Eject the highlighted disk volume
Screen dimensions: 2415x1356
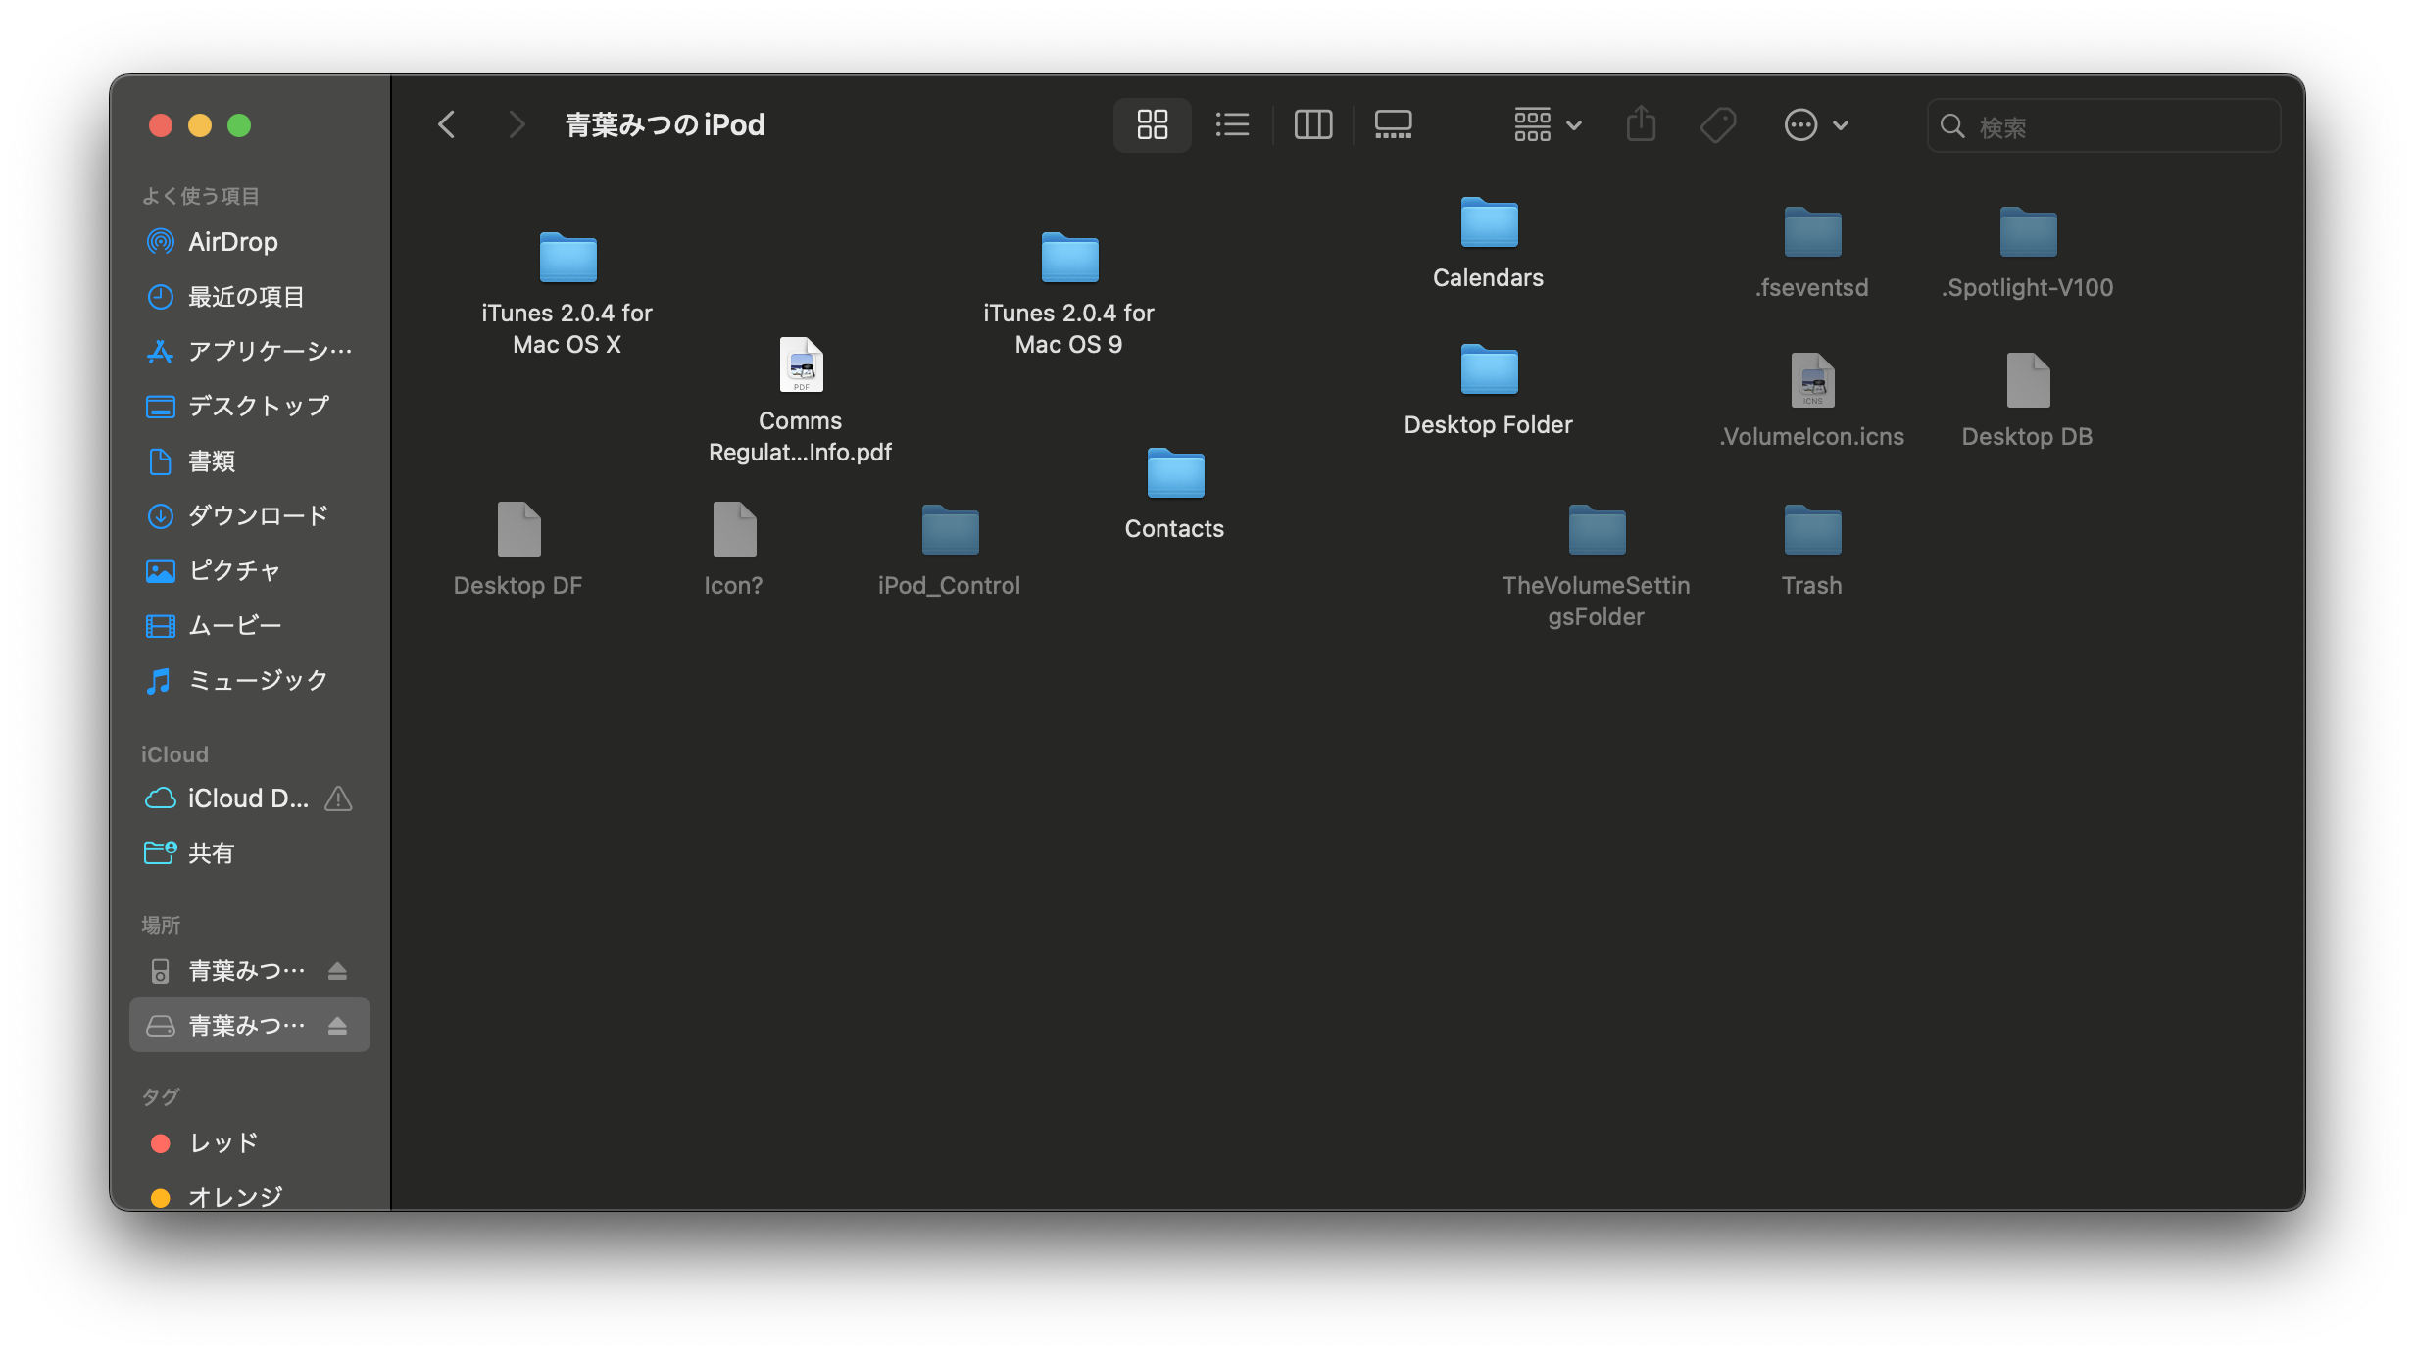[337, 1026]
